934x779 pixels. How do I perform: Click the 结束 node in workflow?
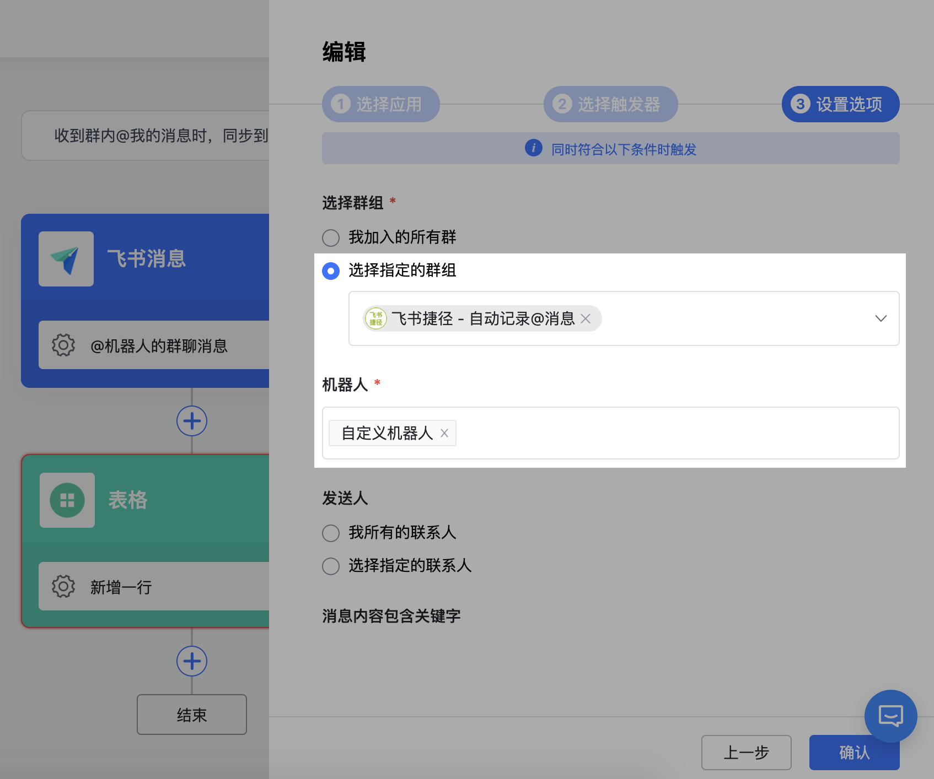tap(192, 715)
